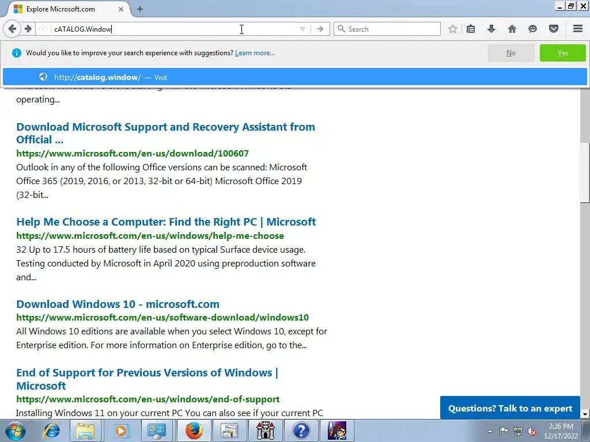Visit http://catalog.window/ suggestion

pos(294,77)
